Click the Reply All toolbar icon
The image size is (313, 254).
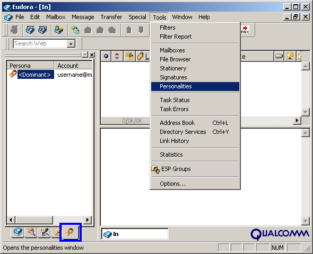click(100, 30)
